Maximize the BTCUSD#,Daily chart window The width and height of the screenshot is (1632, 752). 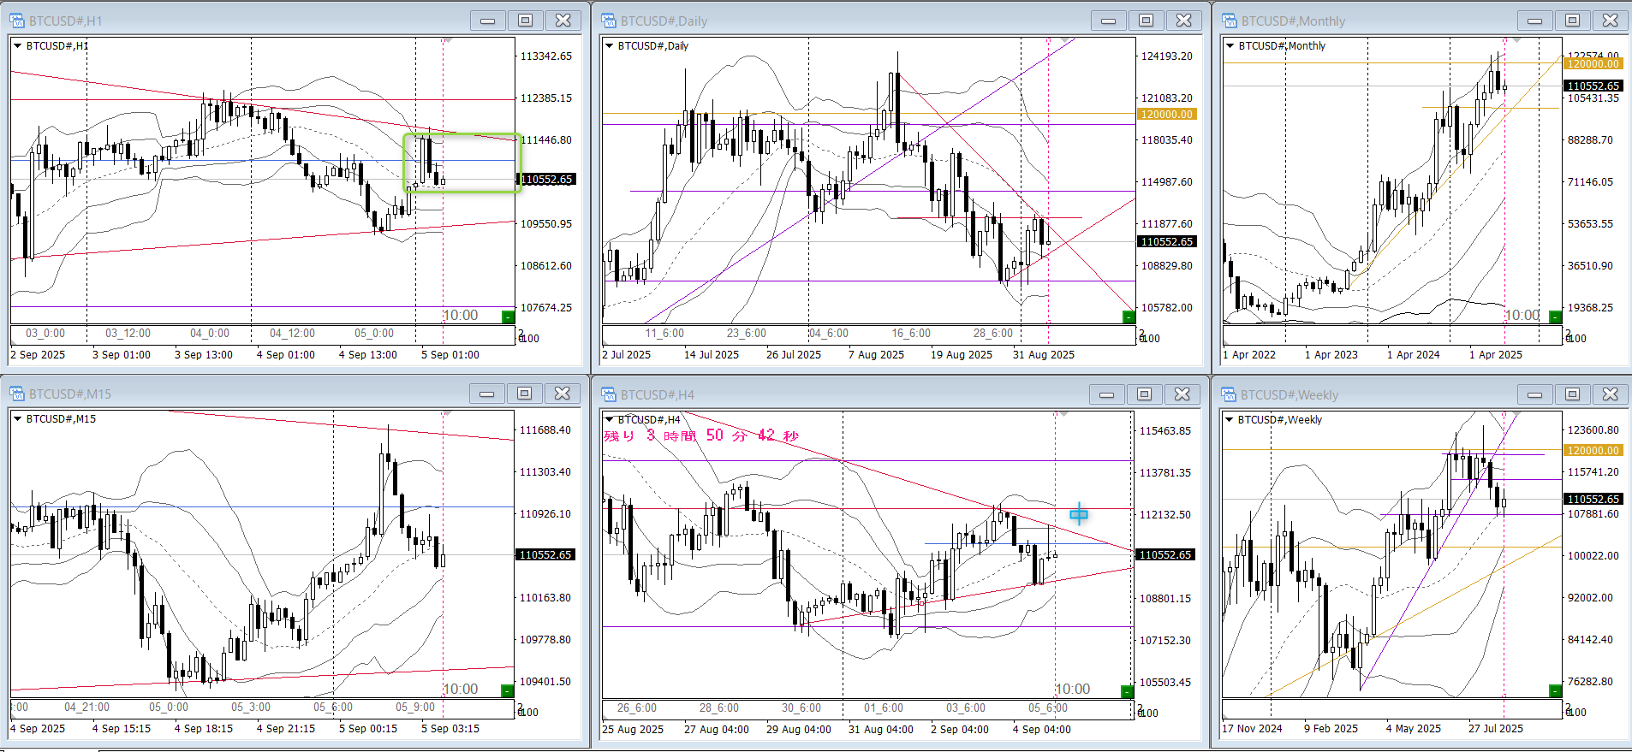tap(1146, 21)
